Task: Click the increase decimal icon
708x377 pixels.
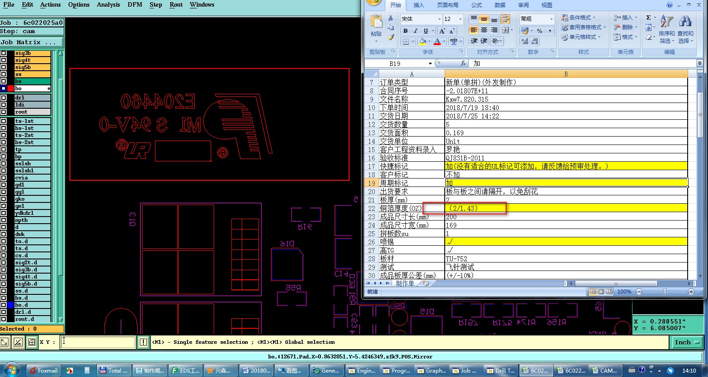Action: (x=525, y=42)
